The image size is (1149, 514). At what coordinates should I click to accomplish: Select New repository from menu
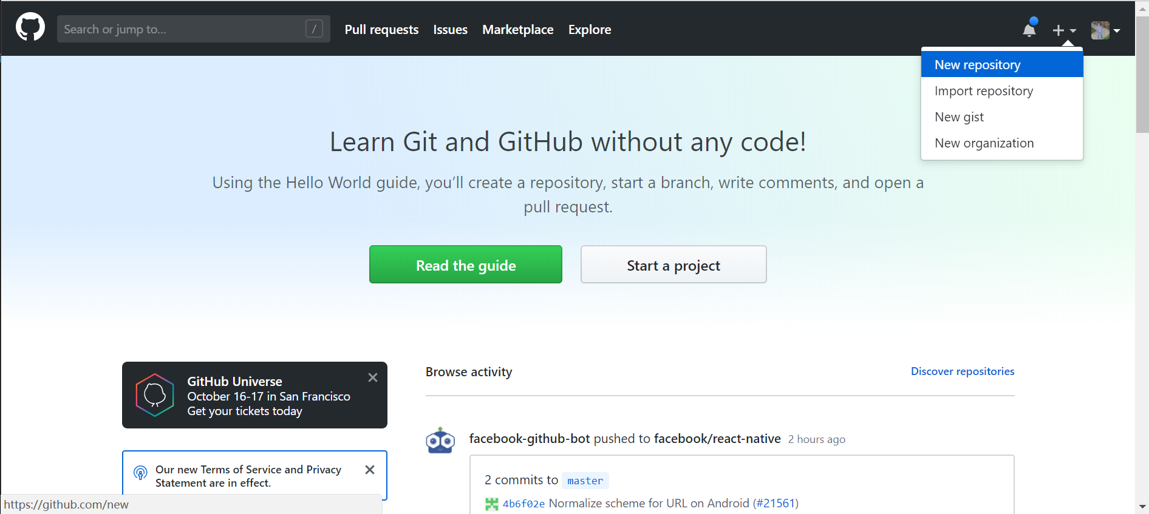[1002, 64]
